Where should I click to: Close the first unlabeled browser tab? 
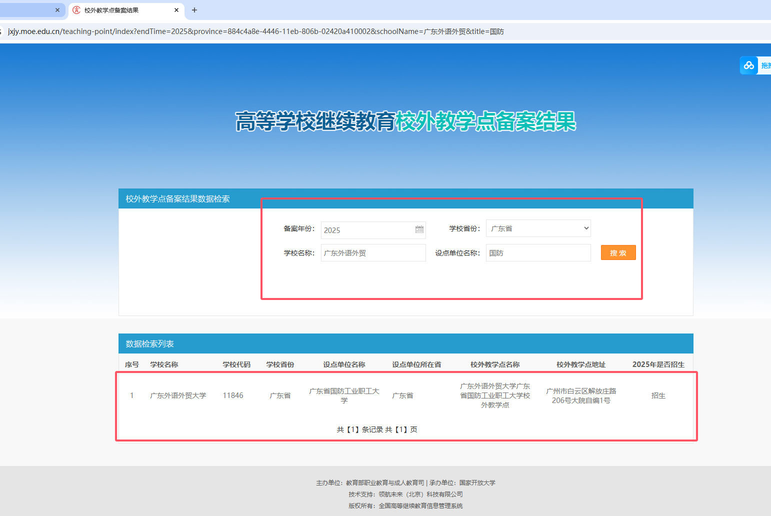coord(57,10)
